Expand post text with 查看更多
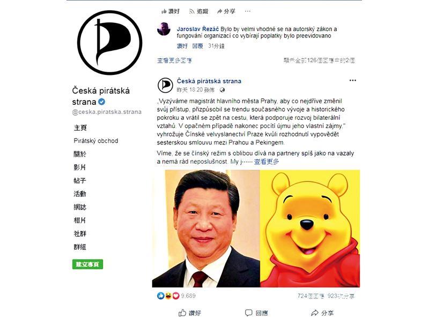This screenshot has width=429, height=321. coord(267,162)
